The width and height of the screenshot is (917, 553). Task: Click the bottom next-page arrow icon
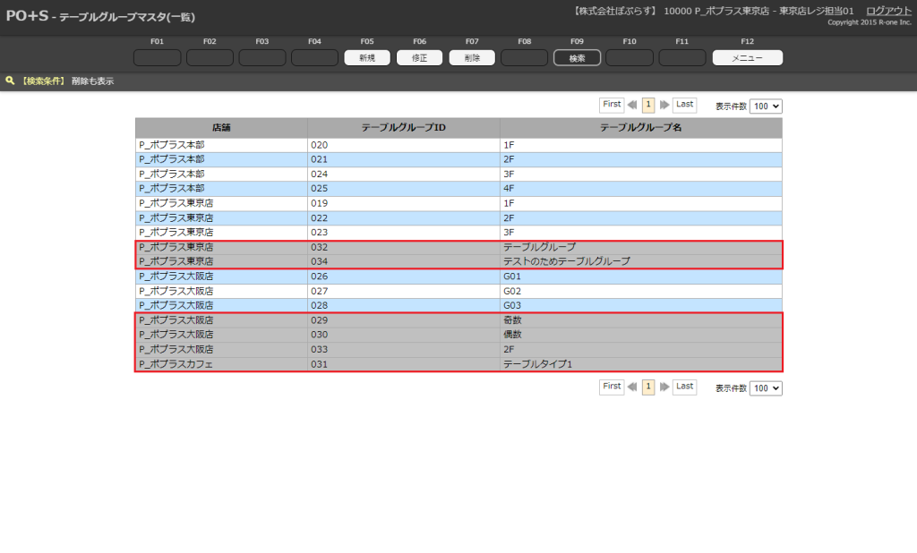[664, 387]
